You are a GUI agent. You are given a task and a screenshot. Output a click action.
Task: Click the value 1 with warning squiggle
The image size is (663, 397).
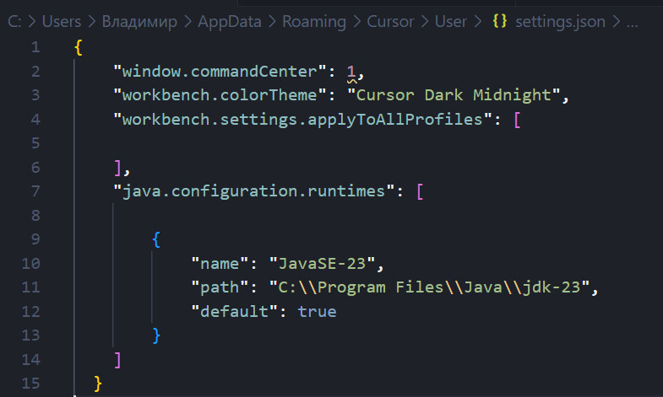(x=351, y=72)
